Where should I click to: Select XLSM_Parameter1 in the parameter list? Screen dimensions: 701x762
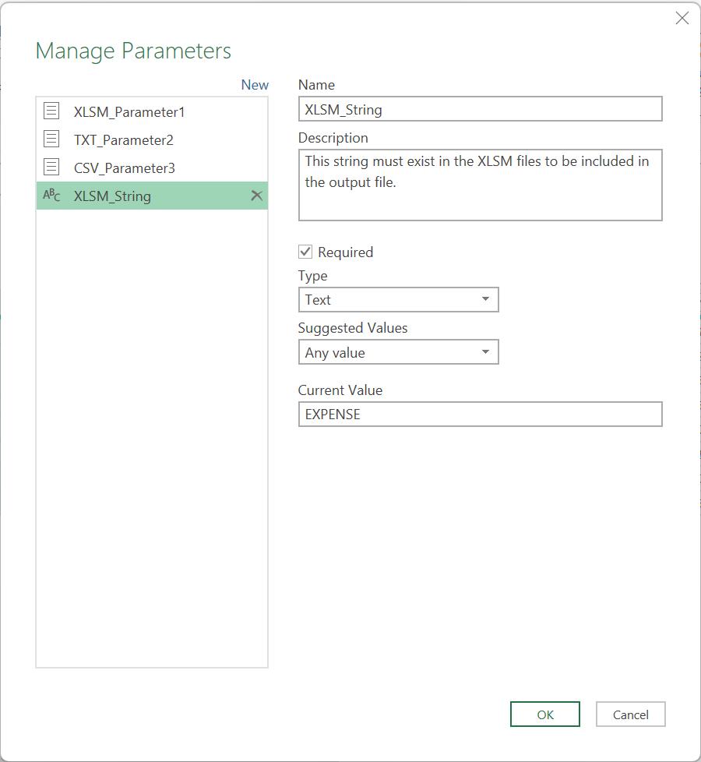tap(152, 111)
